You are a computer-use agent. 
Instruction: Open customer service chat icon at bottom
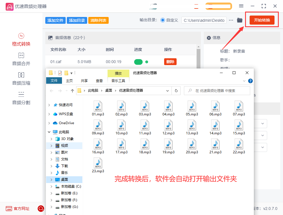(41, 209)
